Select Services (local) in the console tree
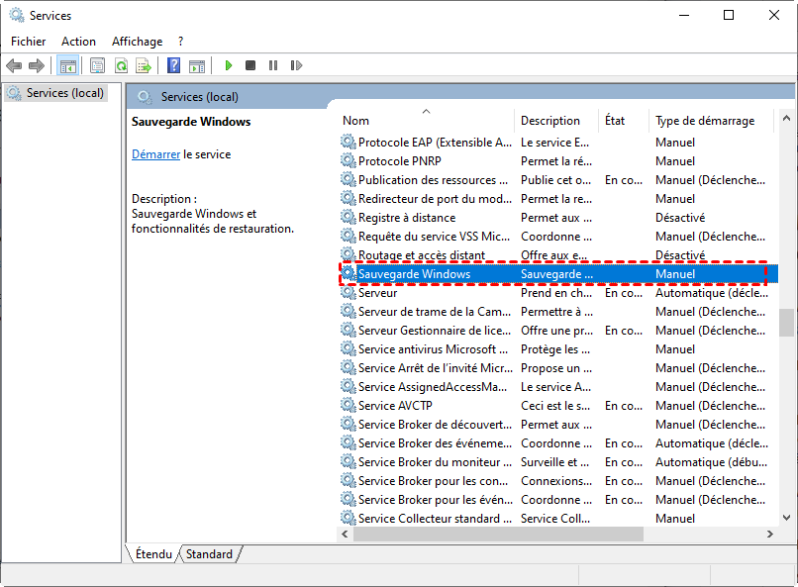The image size is (798, 587). coord(64,93)
